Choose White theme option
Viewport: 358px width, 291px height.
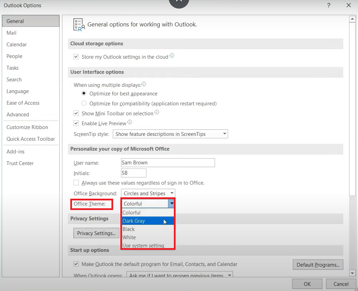[x=148, y=237]
